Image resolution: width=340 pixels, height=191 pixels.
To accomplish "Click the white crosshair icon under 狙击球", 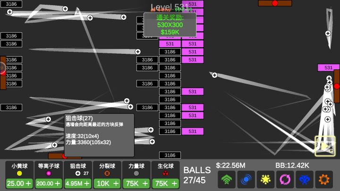I will pos(78,173).
